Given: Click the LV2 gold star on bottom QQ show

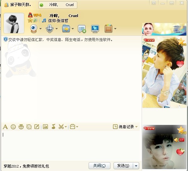Looking at the screenshot, I should [181, 130].
